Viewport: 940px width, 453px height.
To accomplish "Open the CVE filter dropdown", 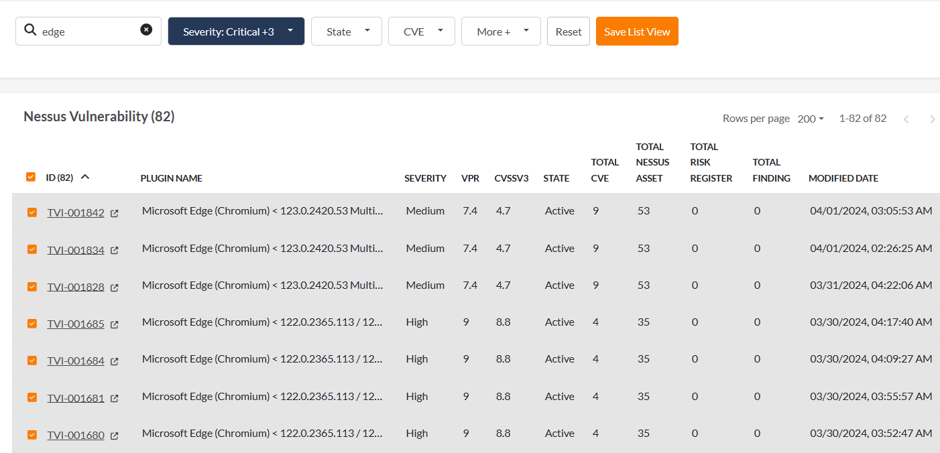I will (422, 31).
